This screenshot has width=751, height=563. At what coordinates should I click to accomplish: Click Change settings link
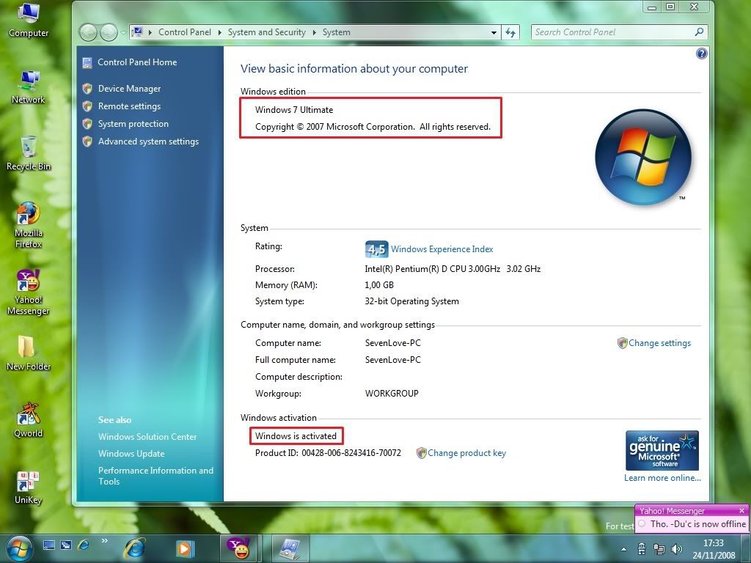click(x=659, y=343)
